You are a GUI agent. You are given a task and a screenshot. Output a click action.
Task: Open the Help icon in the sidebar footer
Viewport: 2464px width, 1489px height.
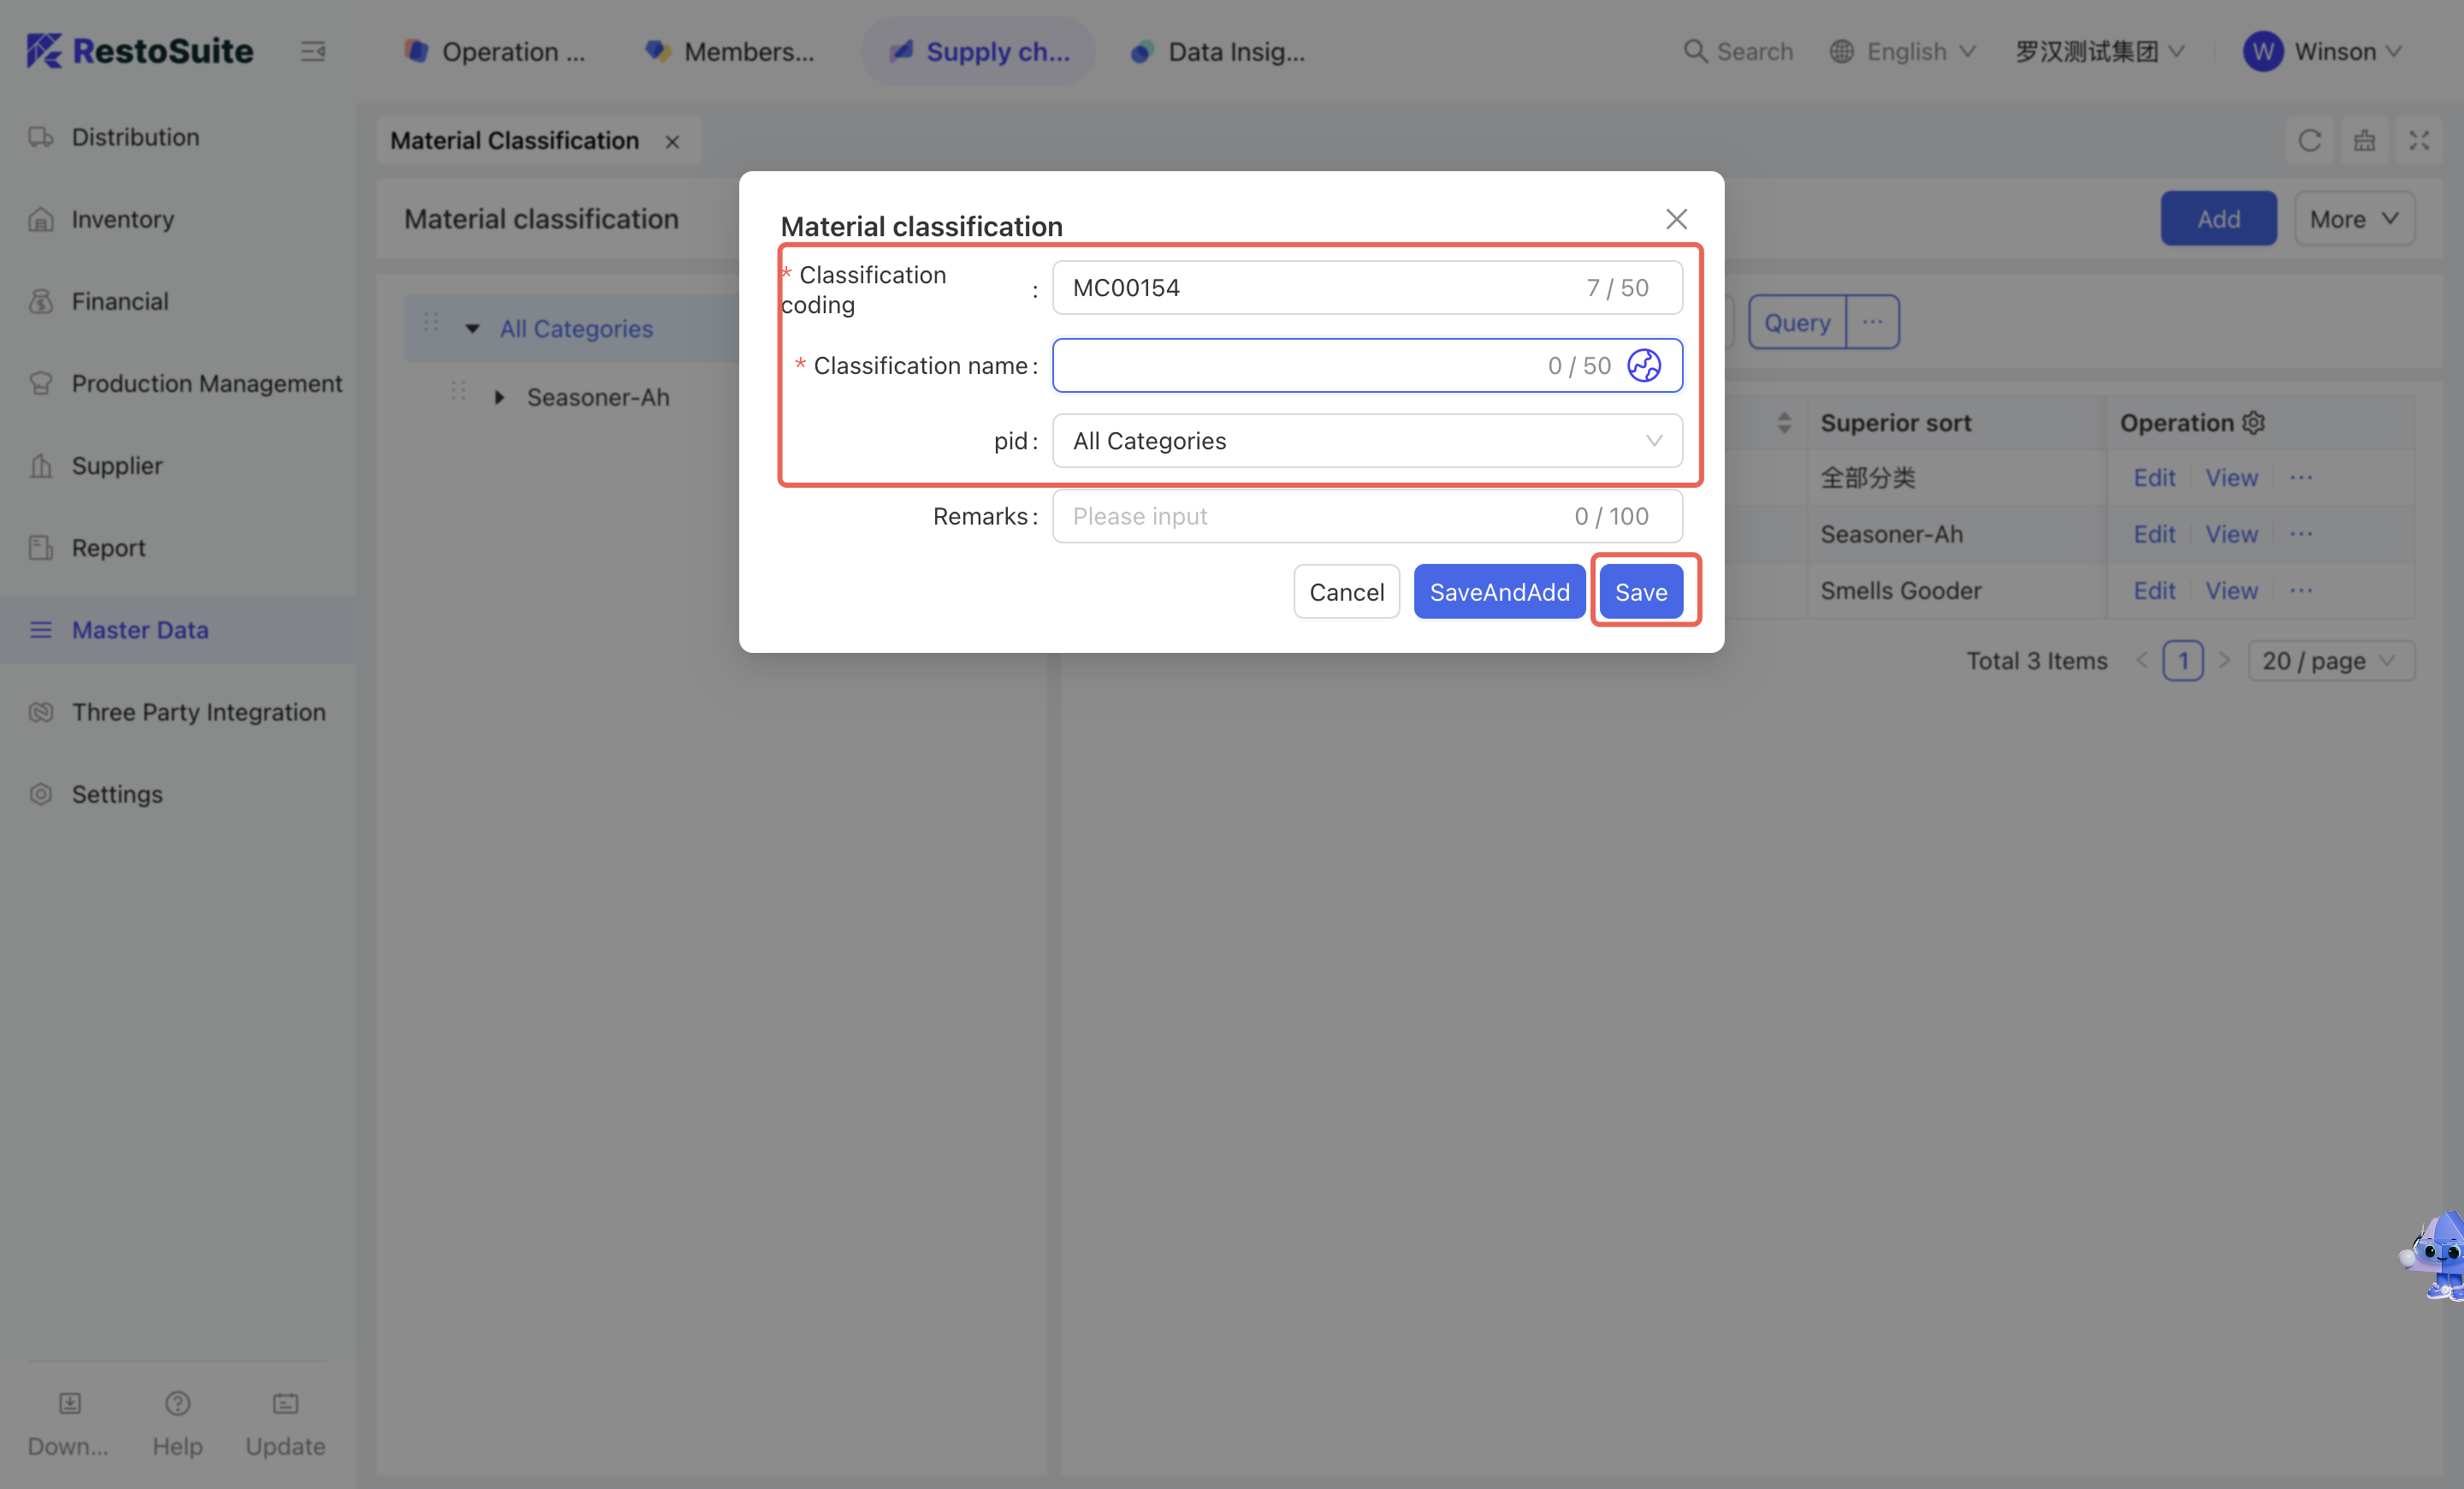pos(177,1404)
